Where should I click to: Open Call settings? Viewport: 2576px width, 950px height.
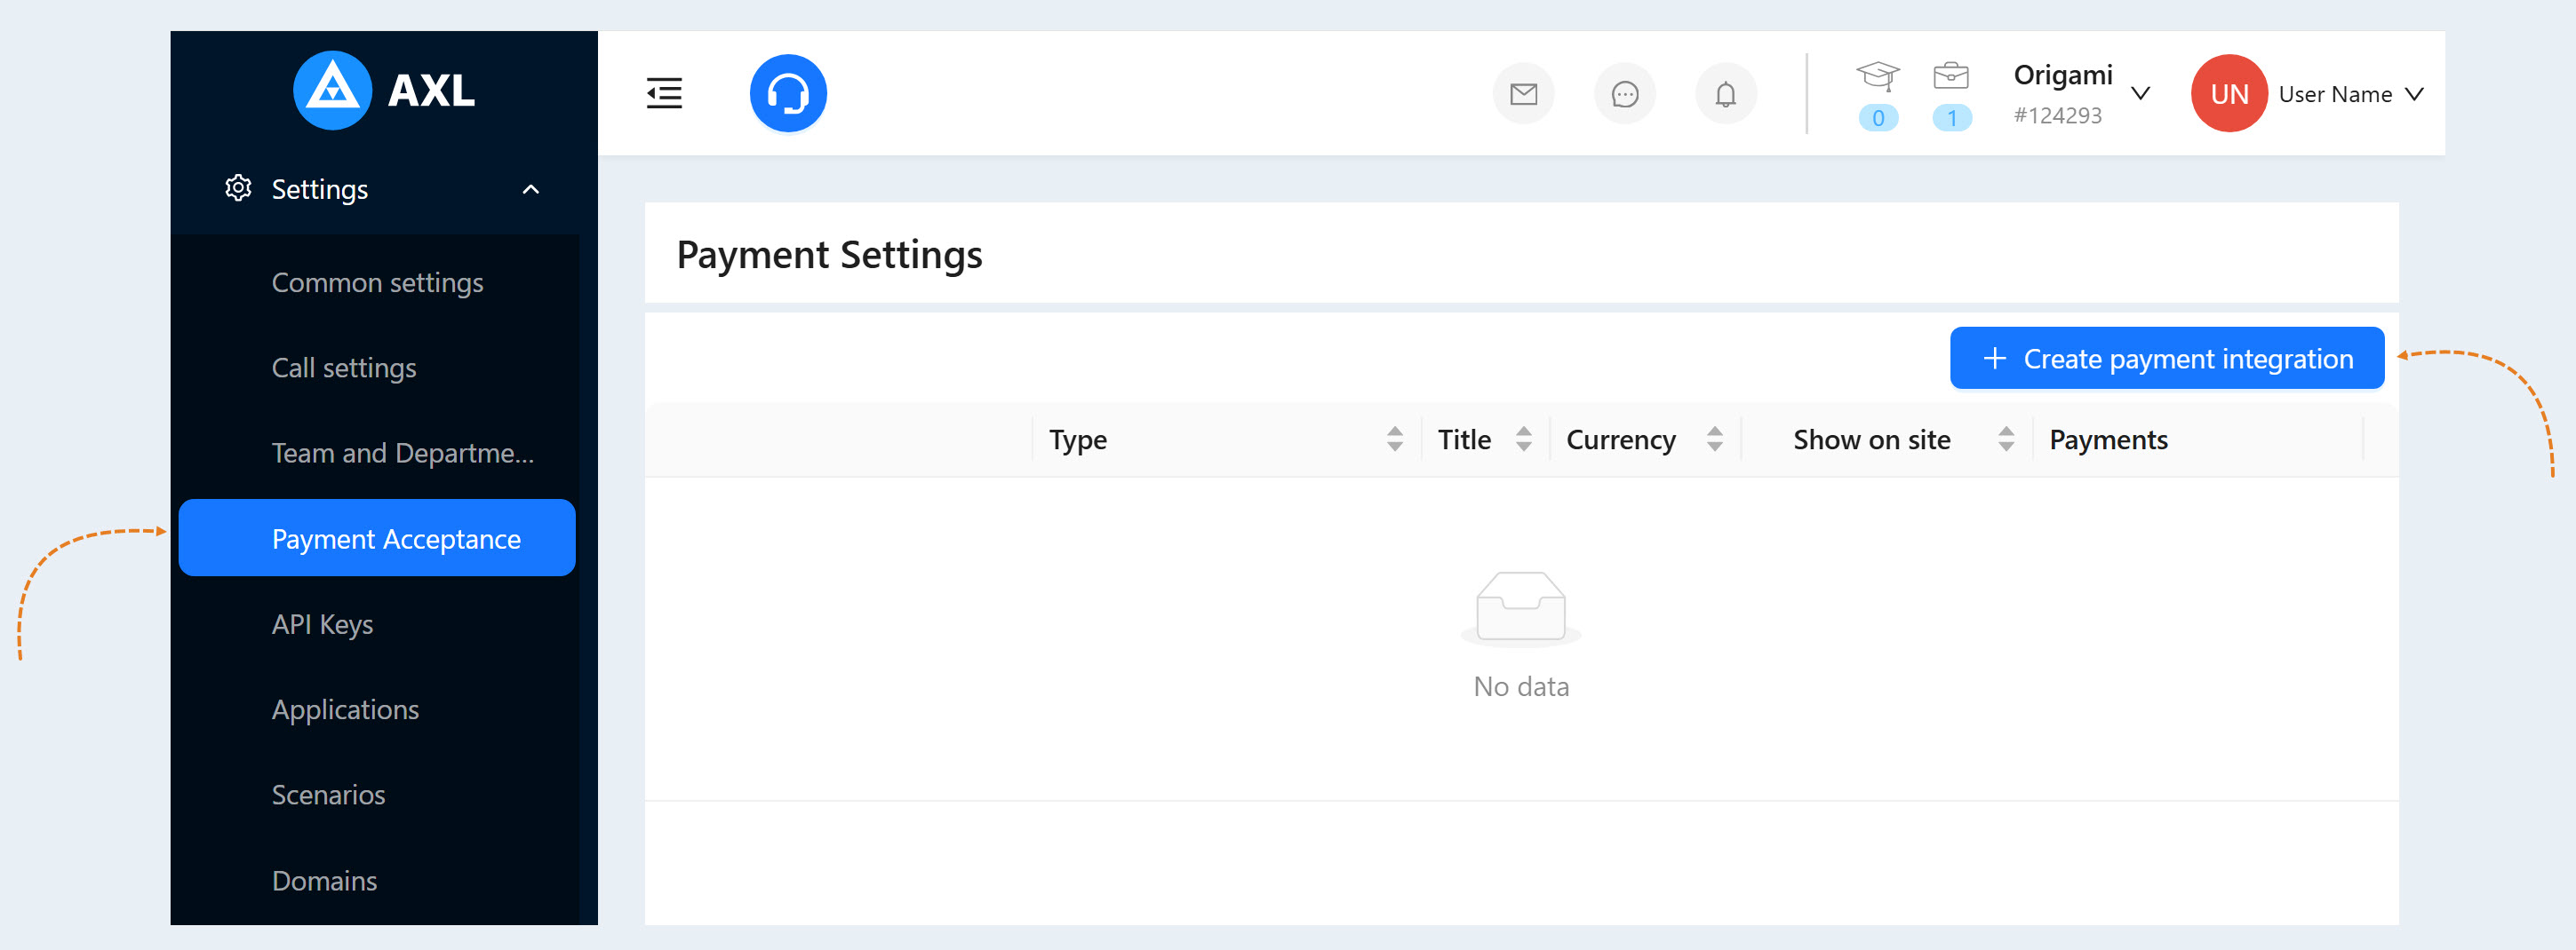(344, 368)
